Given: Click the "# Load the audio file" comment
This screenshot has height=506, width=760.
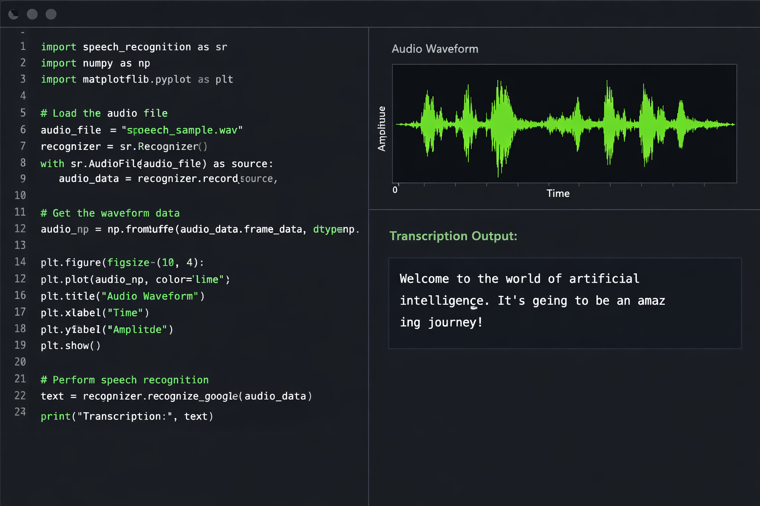Looking at the screenshot, I should point(104,113).
